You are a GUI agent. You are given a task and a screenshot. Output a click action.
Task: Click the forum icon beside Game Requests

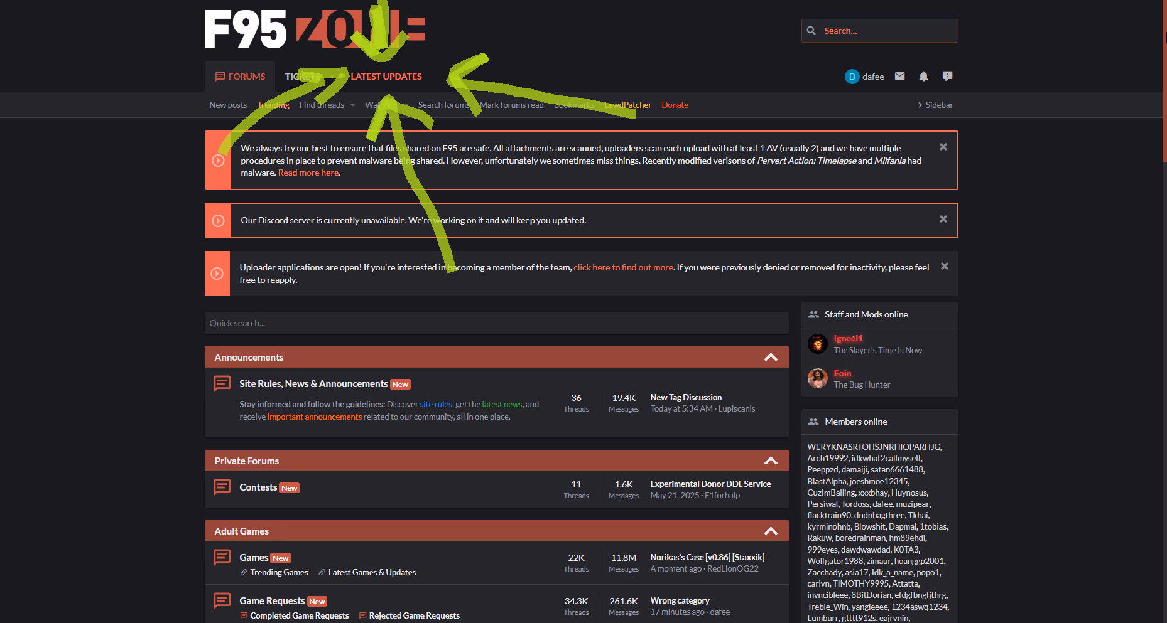click(222, 600)
